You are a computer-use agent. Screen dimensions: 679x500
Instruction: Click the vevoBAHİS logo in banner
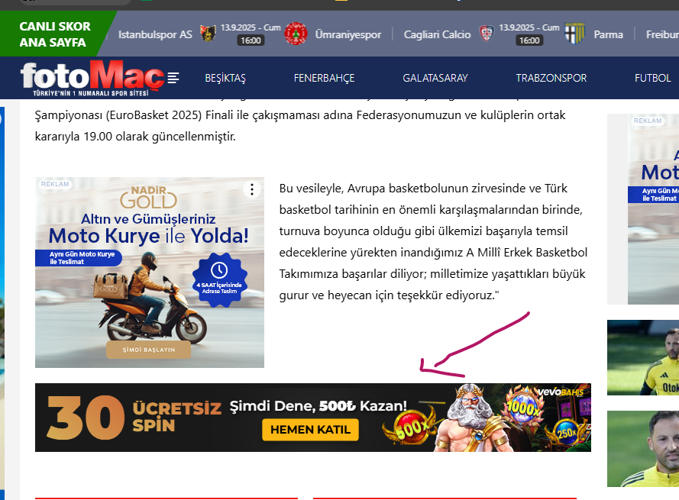(561, 392)
